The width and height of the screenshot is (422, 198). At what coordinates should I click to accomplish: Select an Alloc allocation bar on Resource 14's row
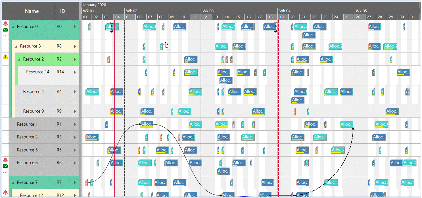(x=191, y=72)
